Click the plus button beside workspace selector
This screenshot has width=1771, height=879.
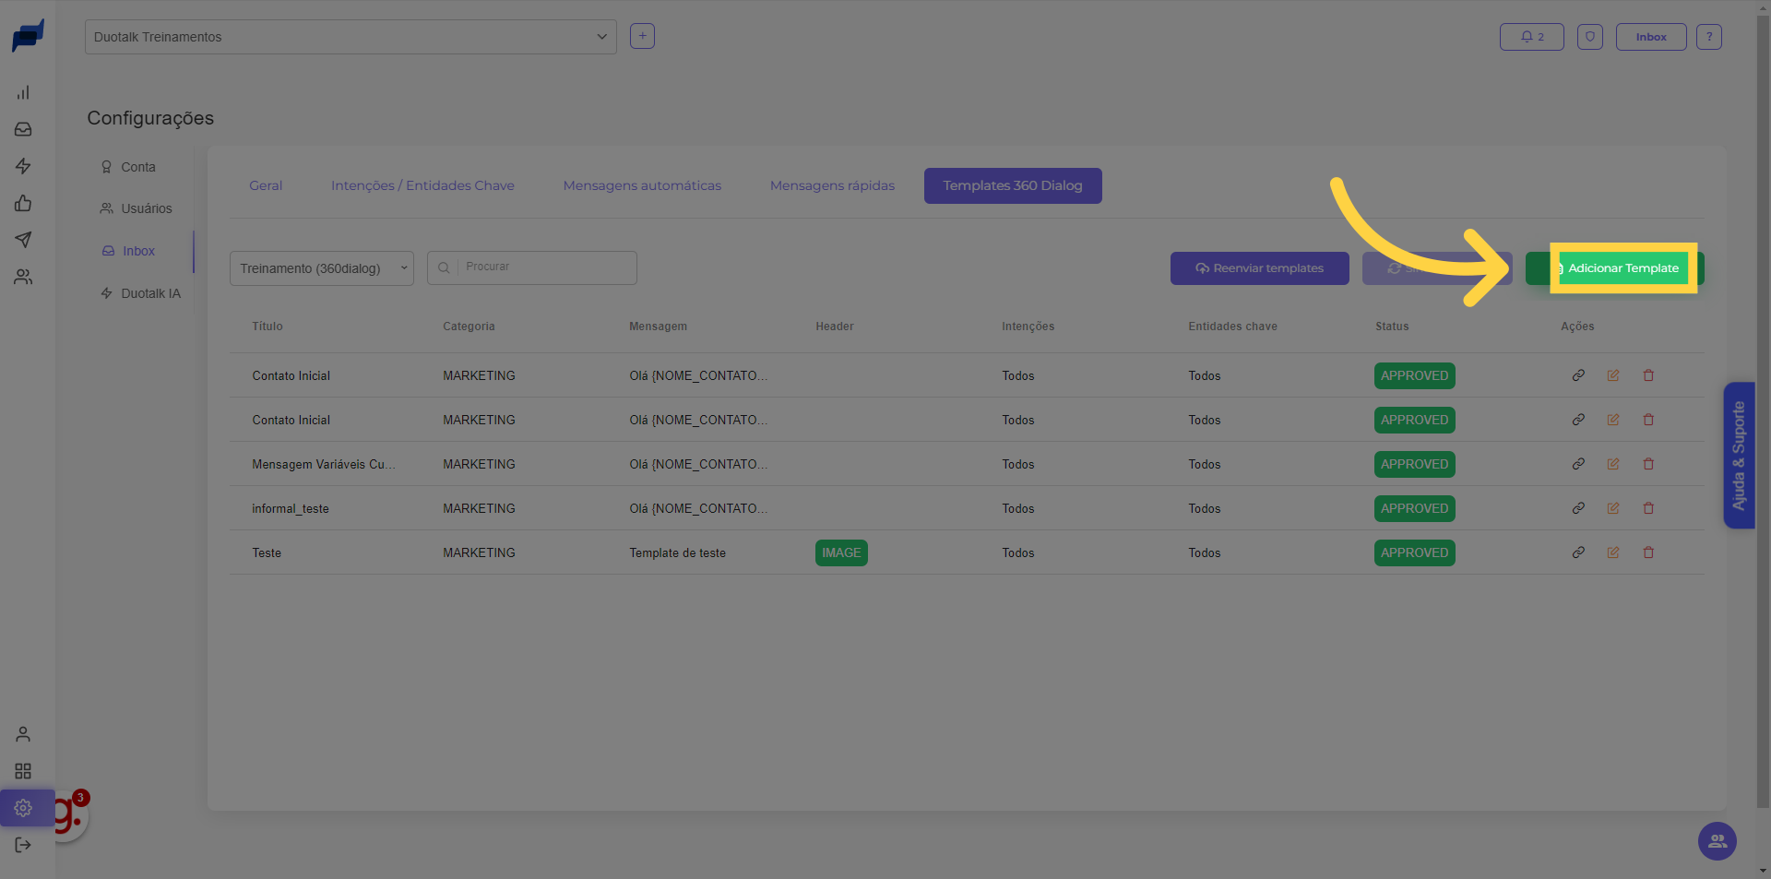point(642,36)
